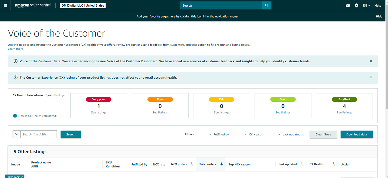The image size is (388, 178).
Task: Expand the Fulfilled by filter
Action: tap(219, 134)
